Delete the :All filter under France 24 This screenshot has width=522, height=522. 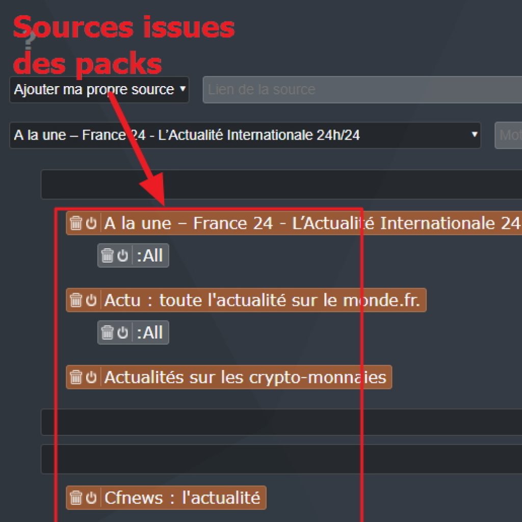[107, 256]
